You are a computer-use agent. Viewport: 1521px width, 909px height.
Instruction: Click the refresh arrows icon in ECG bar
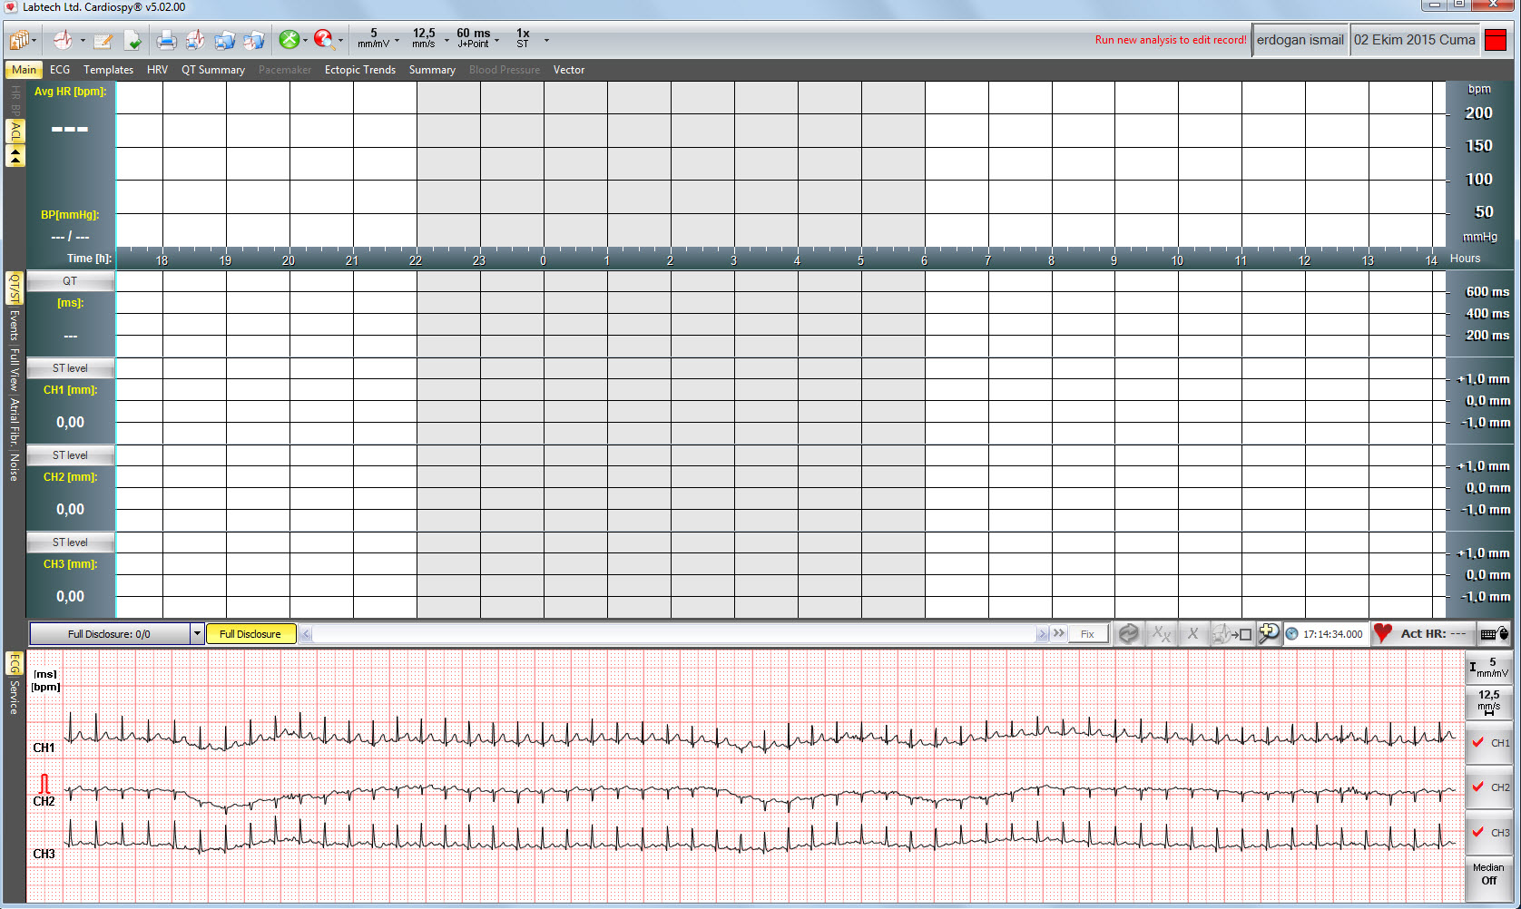pyautogui.click(x=1128, y=634)
